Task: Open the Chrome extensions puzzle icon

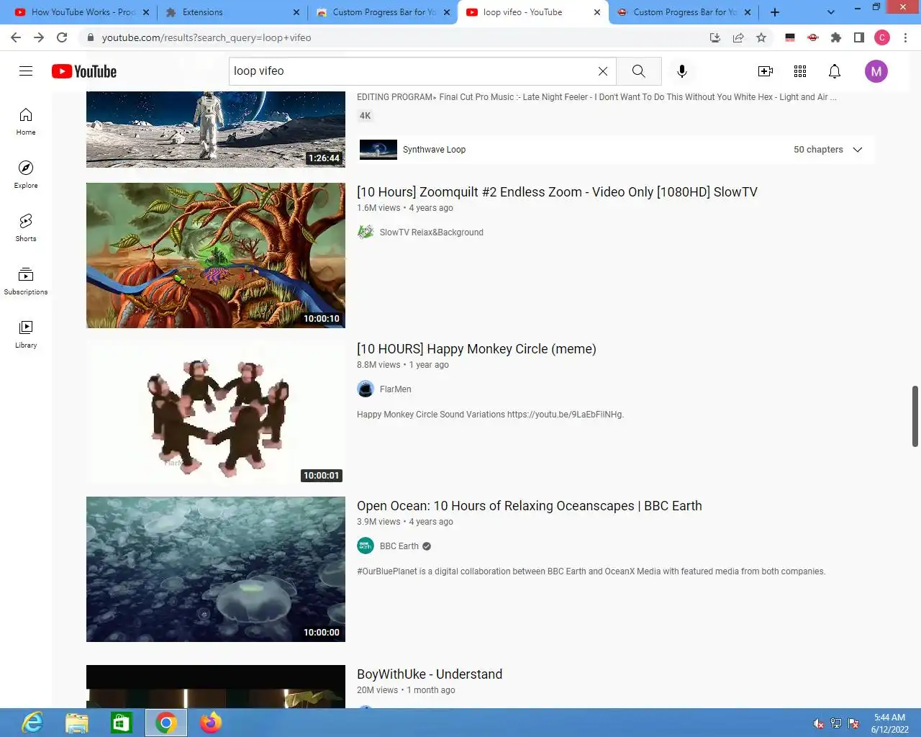Action: click(835, 37)
